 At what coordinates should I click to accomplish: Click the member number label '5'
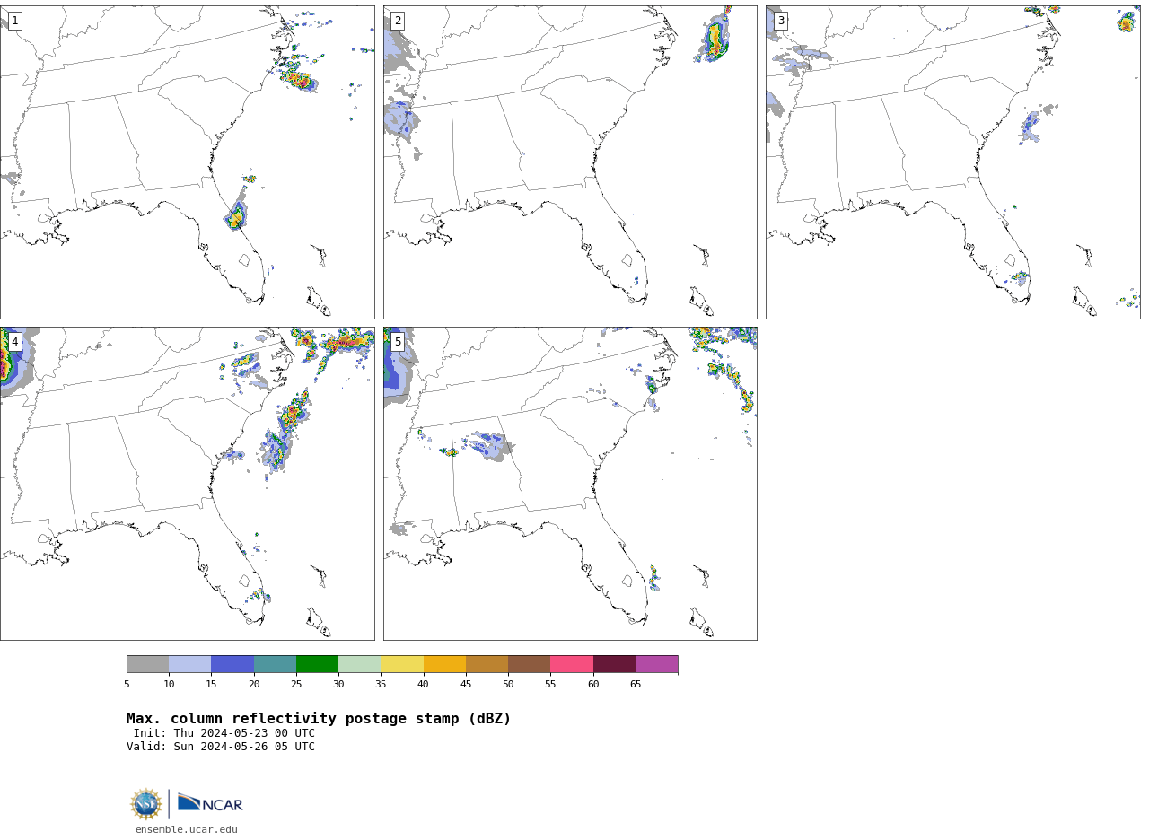click(x=398, y=342)
